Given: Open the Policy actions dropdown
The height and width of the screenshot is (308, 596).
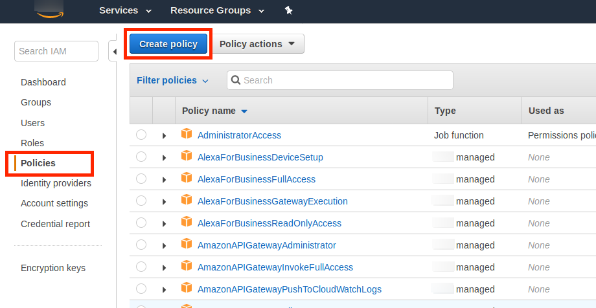Looking at the screenshot, I should (257, 44).
